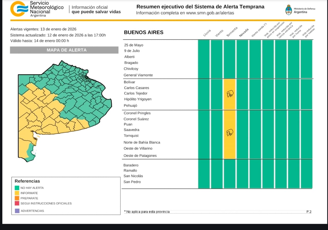The image size is (328, 230).
Task: Click the green NO HAY ALERTA legend square
Action: point(17,188)
